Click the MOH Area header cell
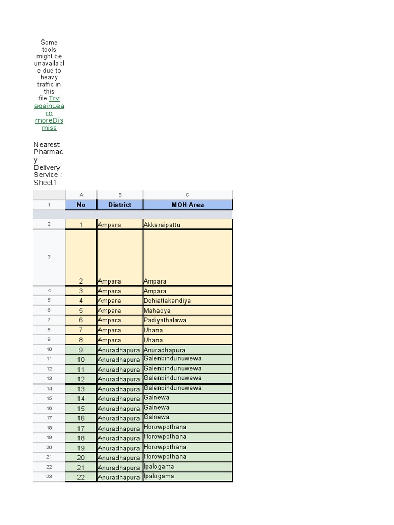394x525 pixels. [x=188, y=205]
